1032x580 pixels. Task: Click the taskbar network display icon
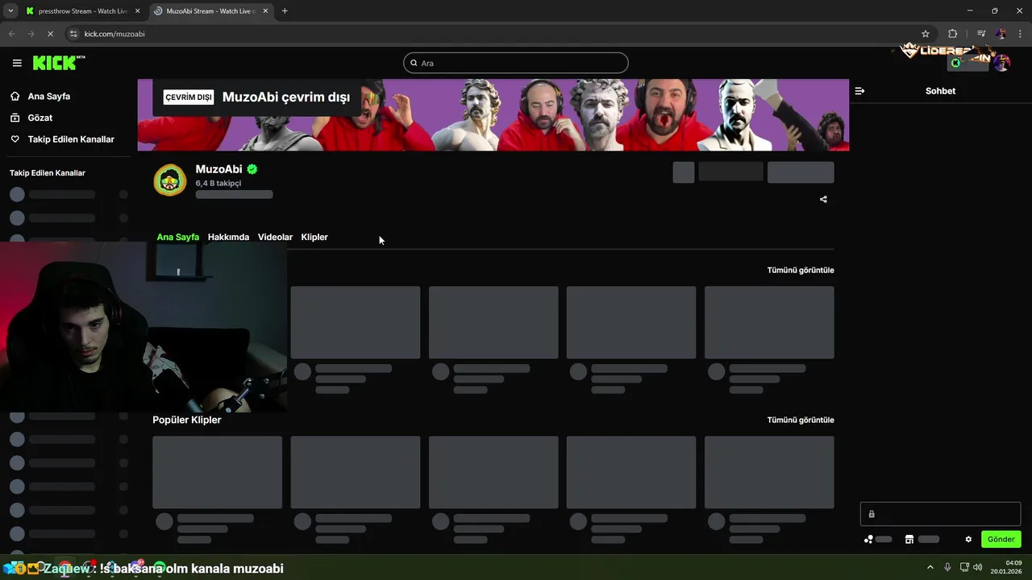click(963, 567)
